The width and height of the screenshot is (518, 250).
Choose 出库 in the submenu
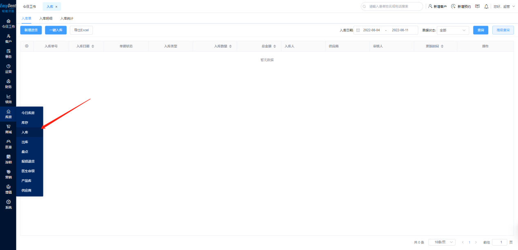point(30,142)
